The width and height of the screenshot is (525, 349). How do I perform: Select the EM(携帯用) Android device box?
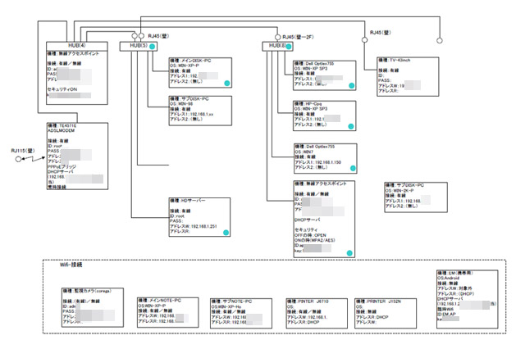click(x=468, y=299)
